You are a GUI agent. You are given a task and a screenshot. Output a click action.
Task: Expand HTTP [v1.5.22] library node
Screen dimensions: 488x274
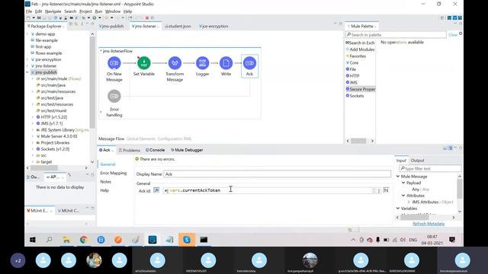(x=33, y=117)
